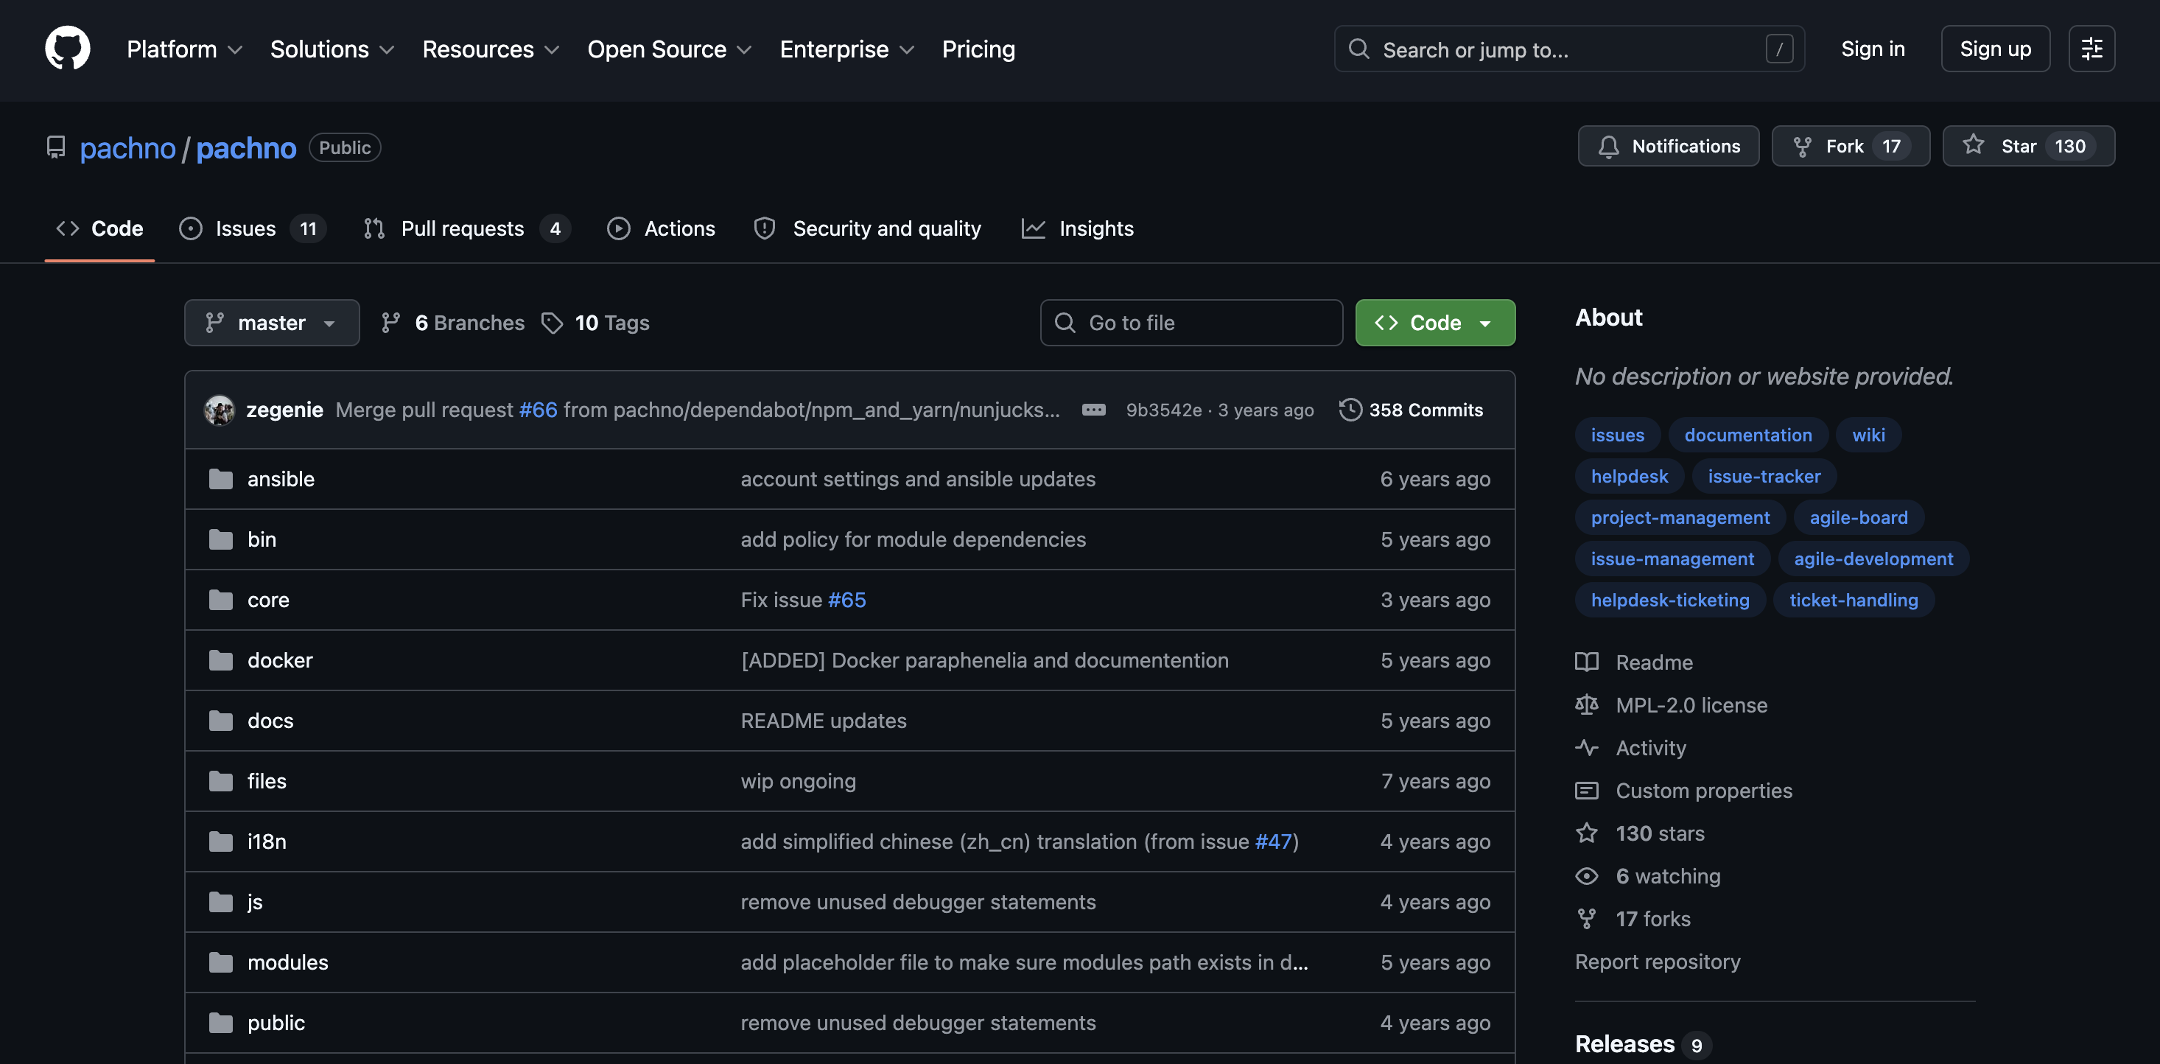Open the Releases section heading

1624,1044
